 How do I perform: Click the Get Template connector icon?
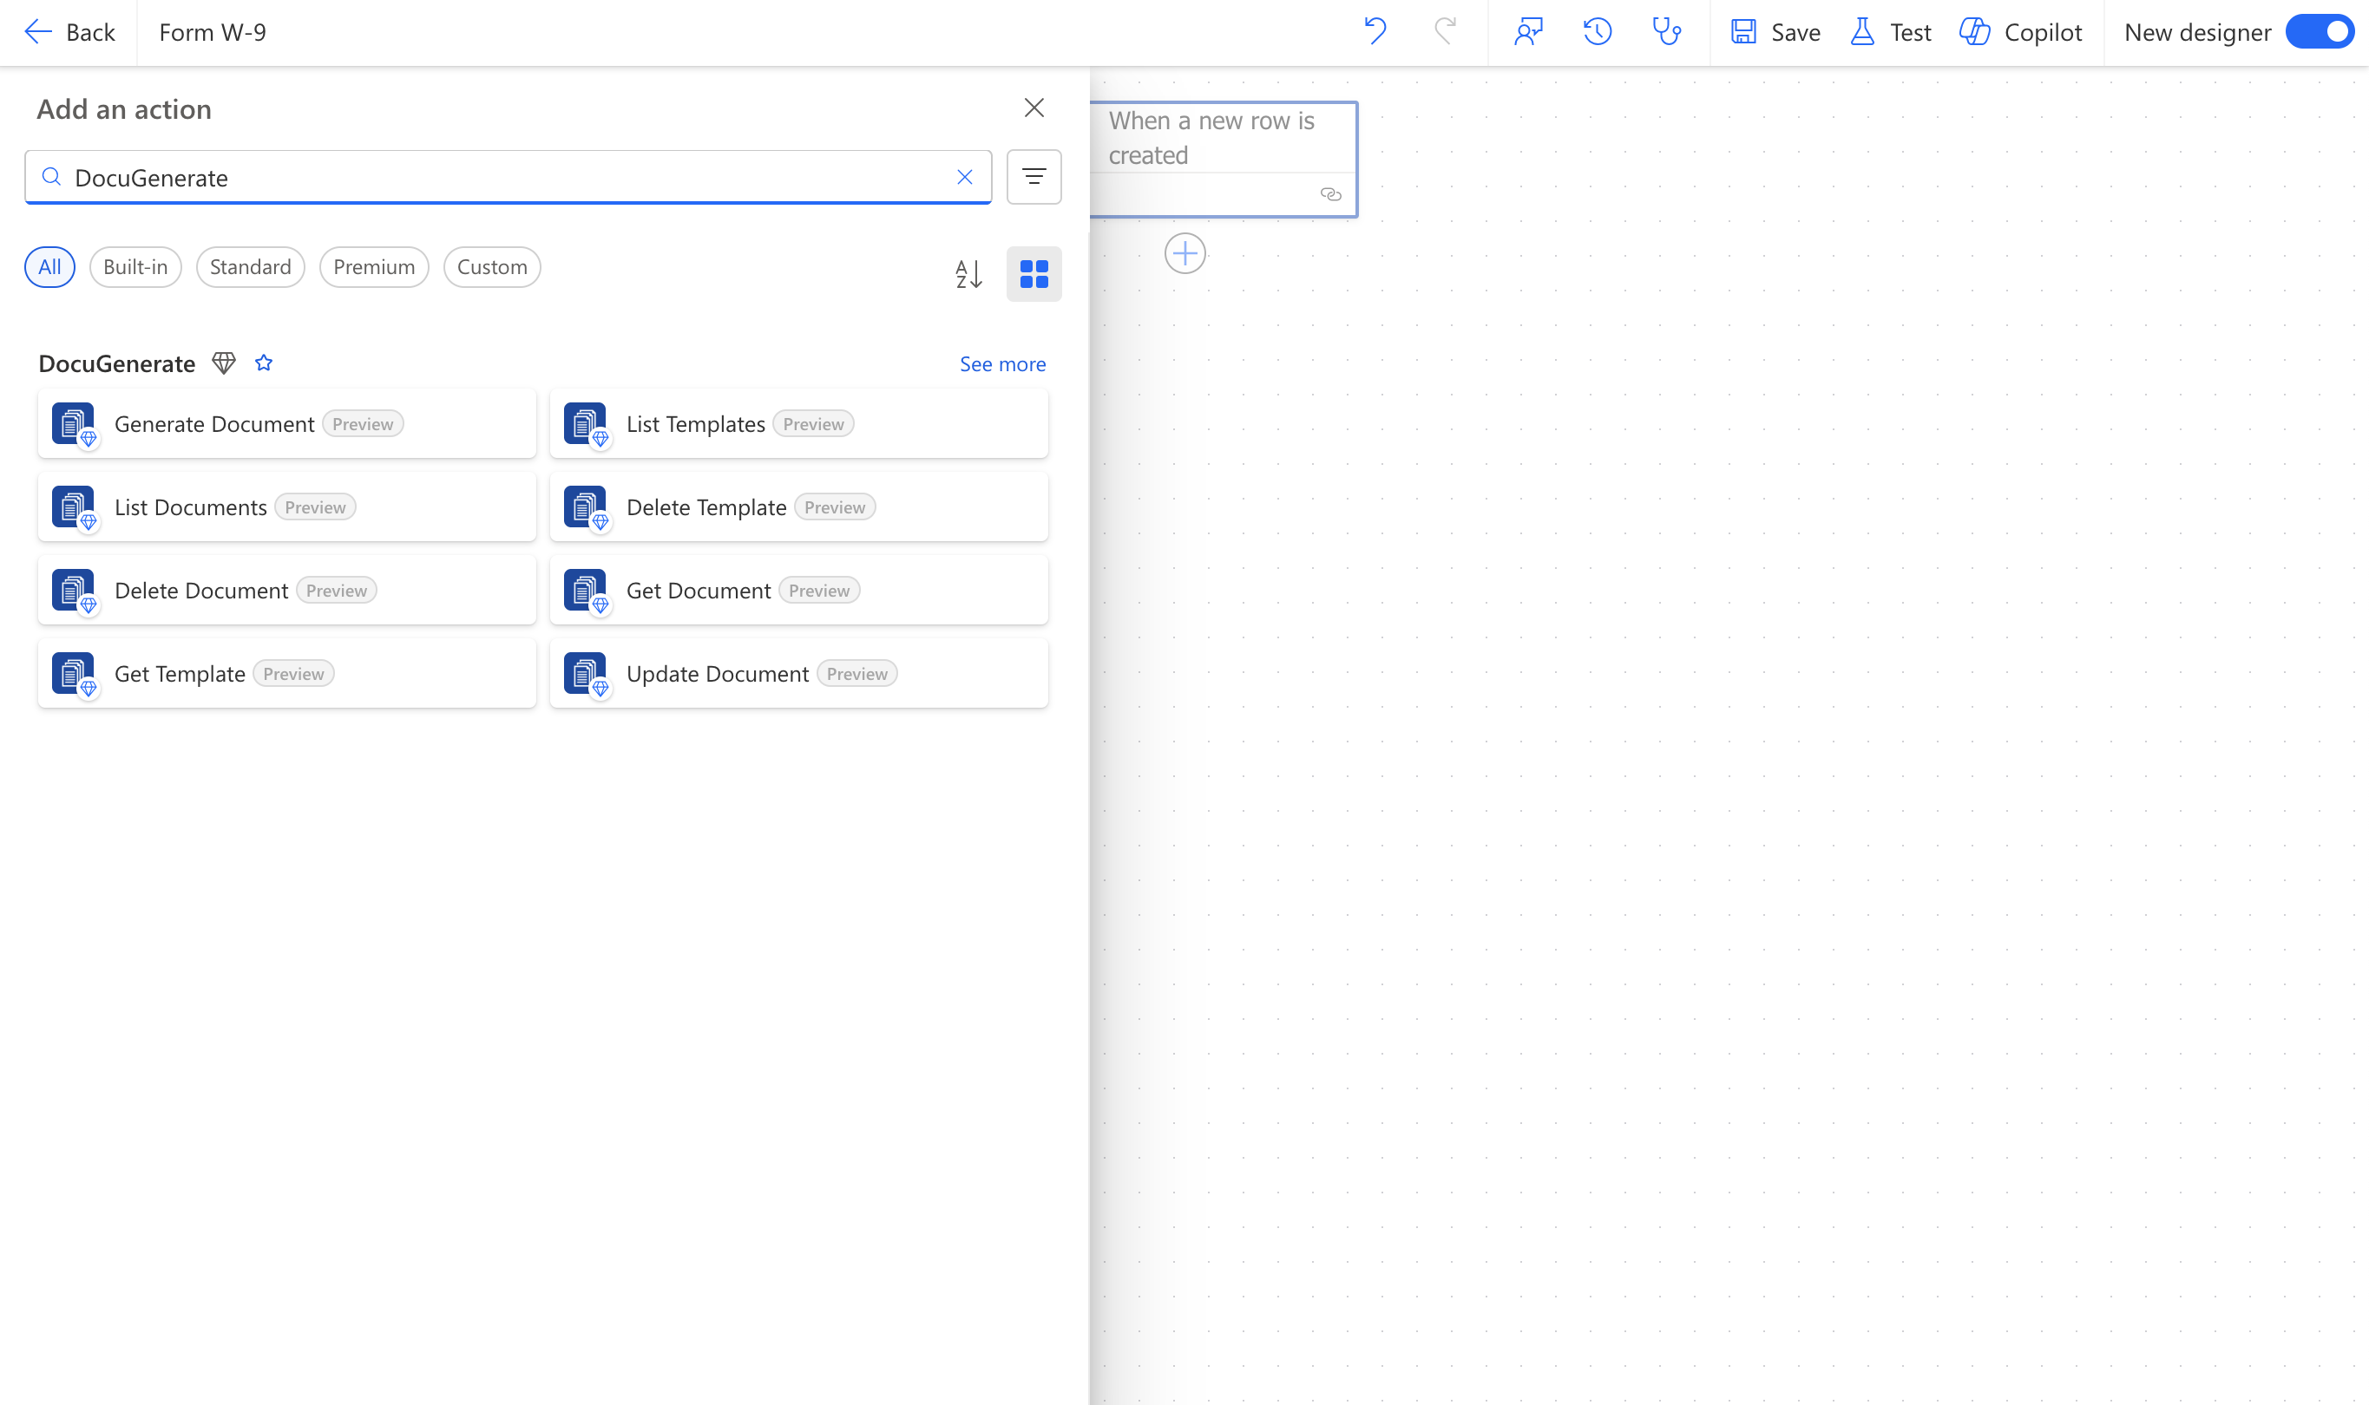(74, 673)
